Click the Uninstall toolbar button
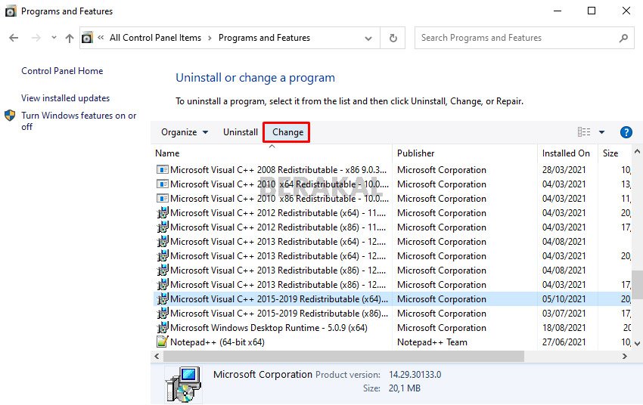Viewport: 643px width, 405px height. [x=241, y=132]
